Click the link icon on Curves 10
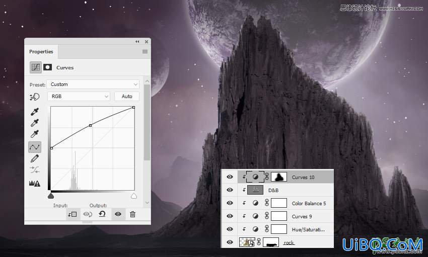 267,177
